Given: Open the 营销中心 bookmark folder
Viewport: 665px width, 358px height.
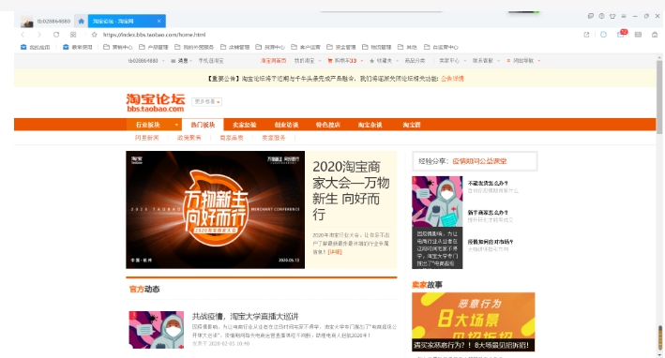Looking at the screenshot, I should pos(118,47).
